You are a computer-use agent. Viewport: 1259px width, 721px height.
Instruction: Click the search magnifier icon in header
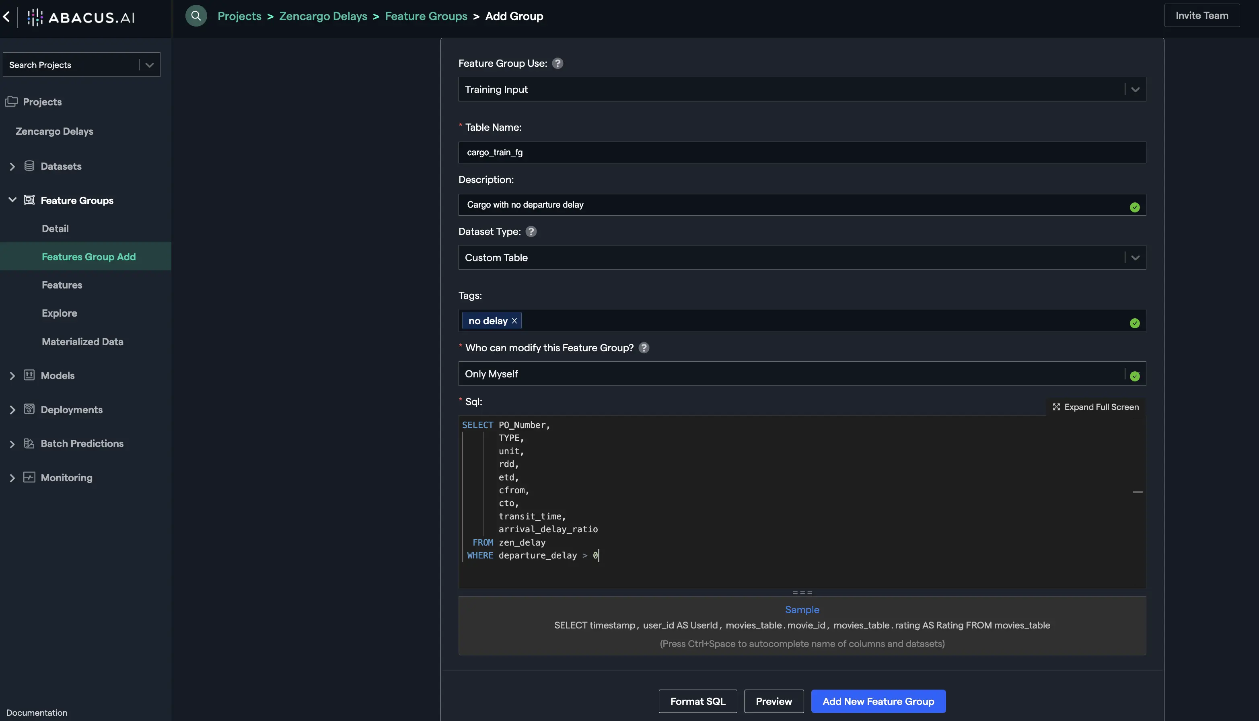[x=196, y=16]
